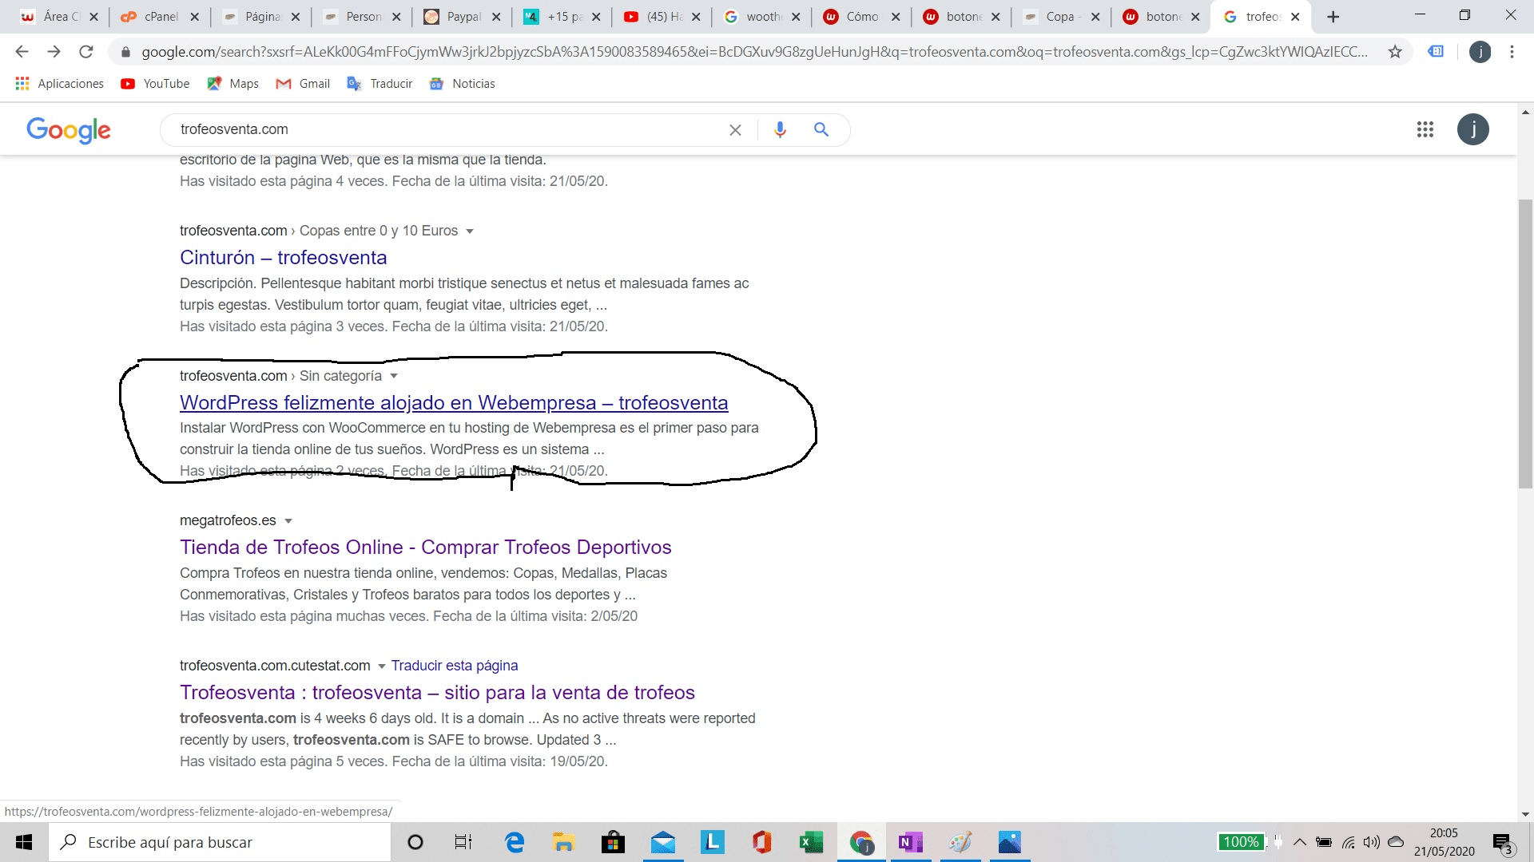Click the page vertical scrollbar thumb
The image size is (1534, 862).
click(x=1525, y=343)
